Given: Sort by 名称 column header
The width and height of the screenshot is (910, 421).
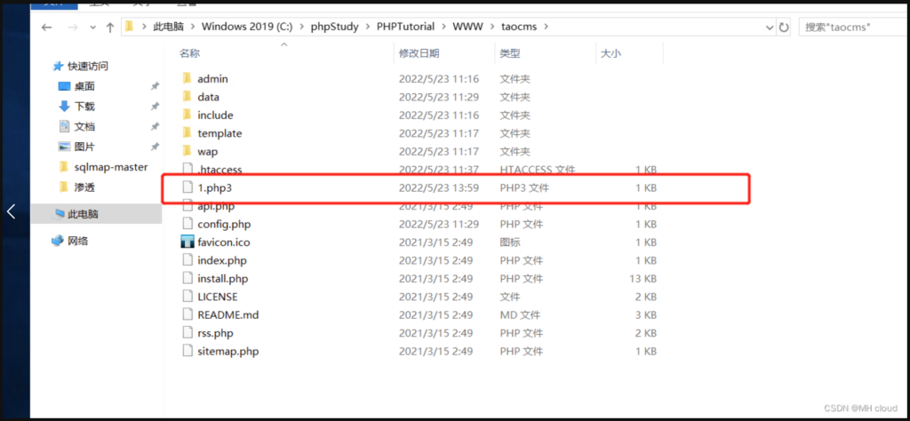Looking at the screenshot, I should (x=190, y=53).
